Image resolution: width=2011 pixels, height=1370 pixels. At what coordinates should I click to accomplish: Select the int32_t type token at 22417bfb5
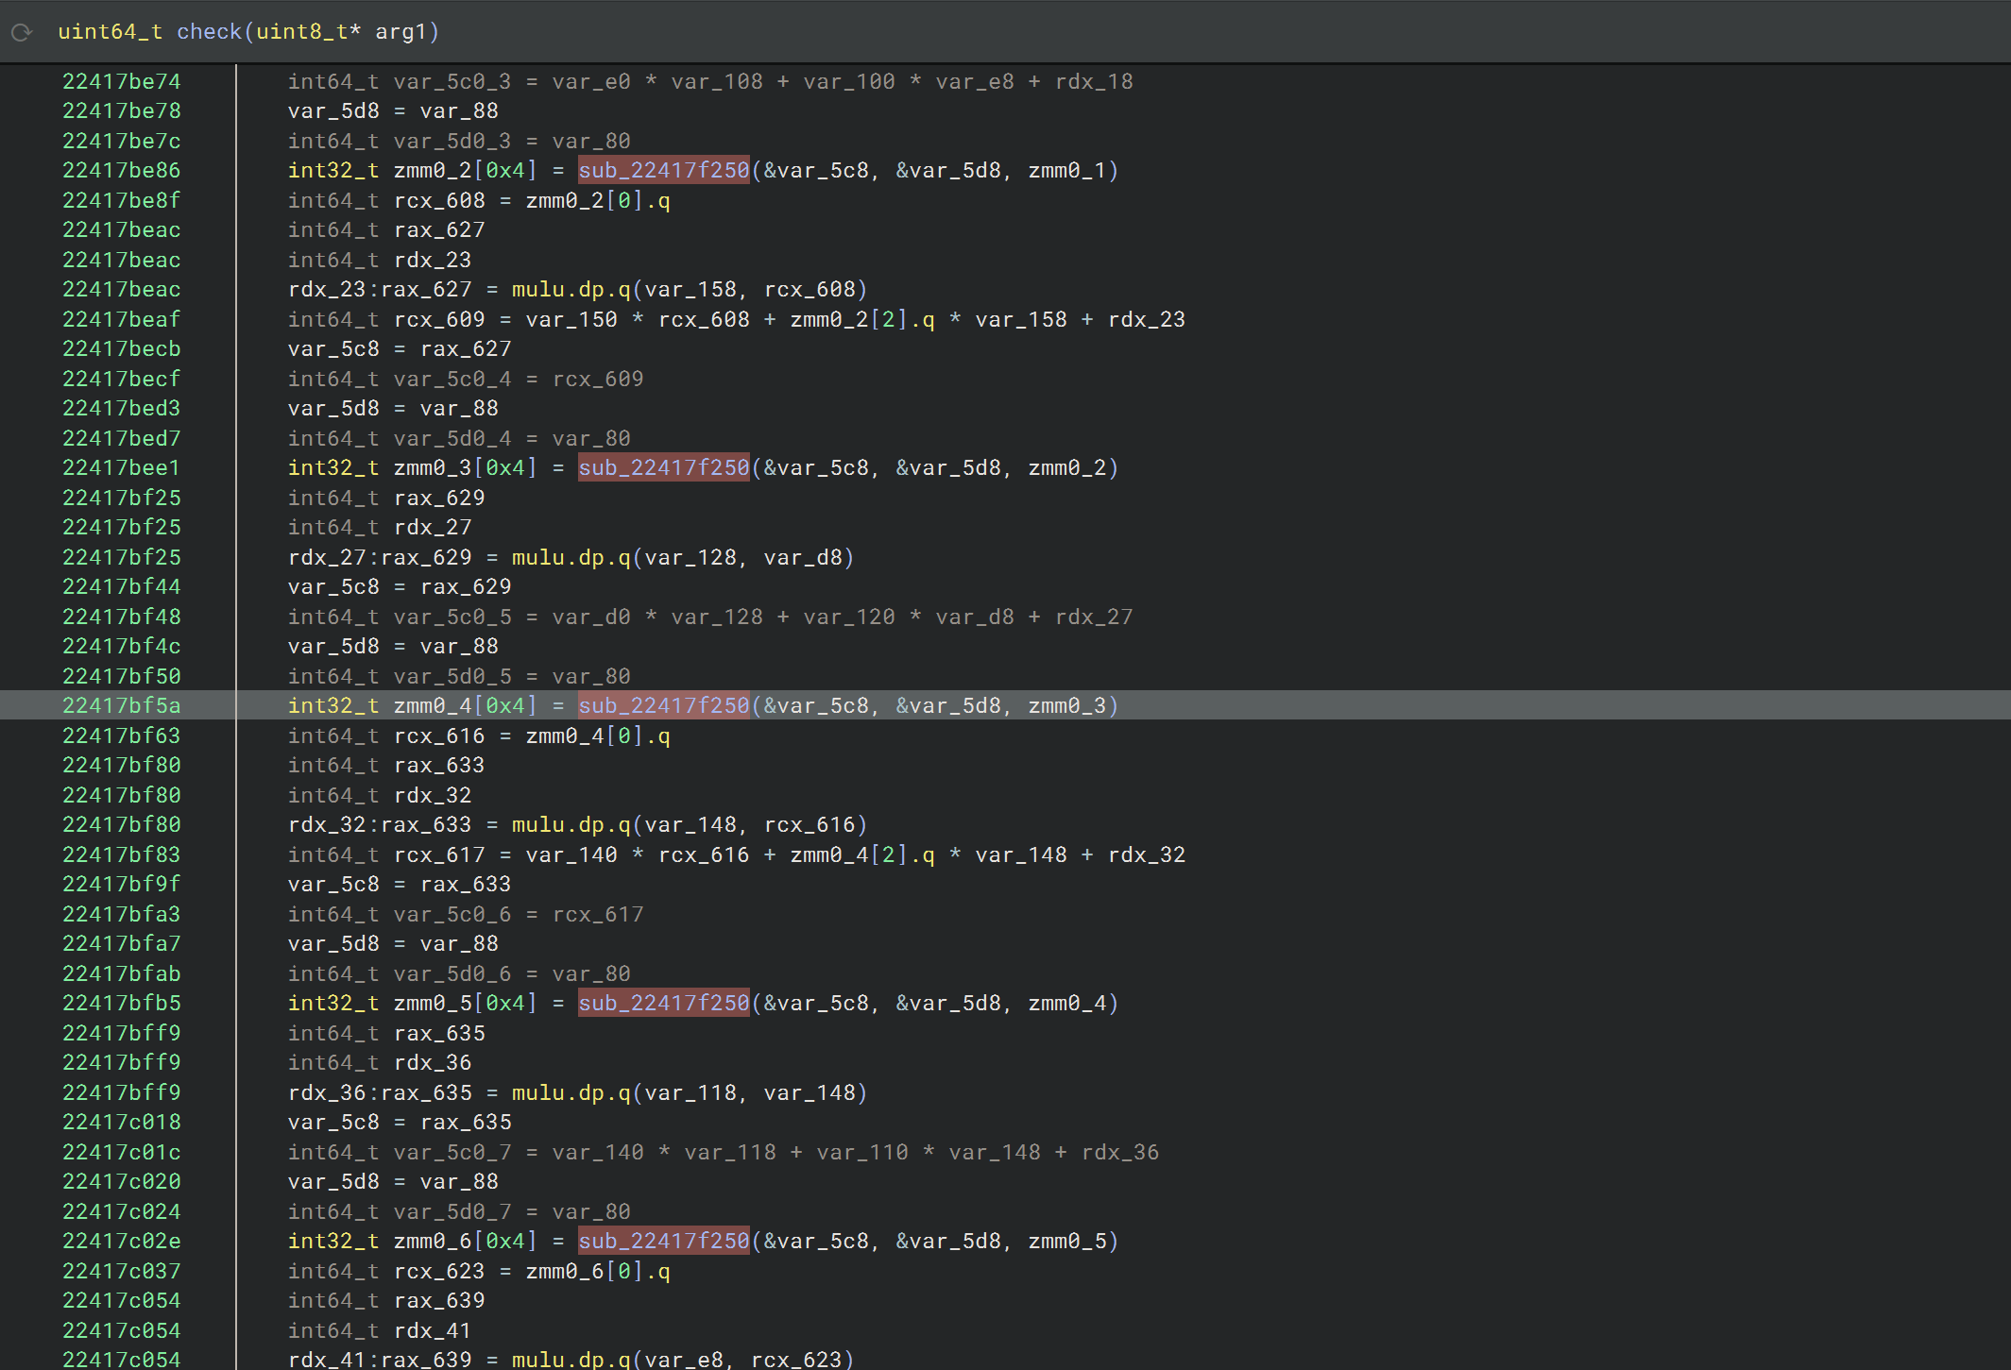coord(332,1003)
